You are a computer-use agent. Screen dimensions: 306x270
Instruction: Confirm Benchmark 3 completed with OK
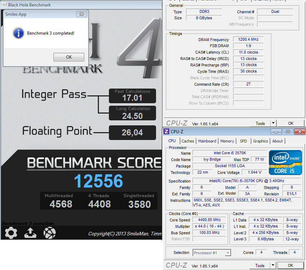69,57
